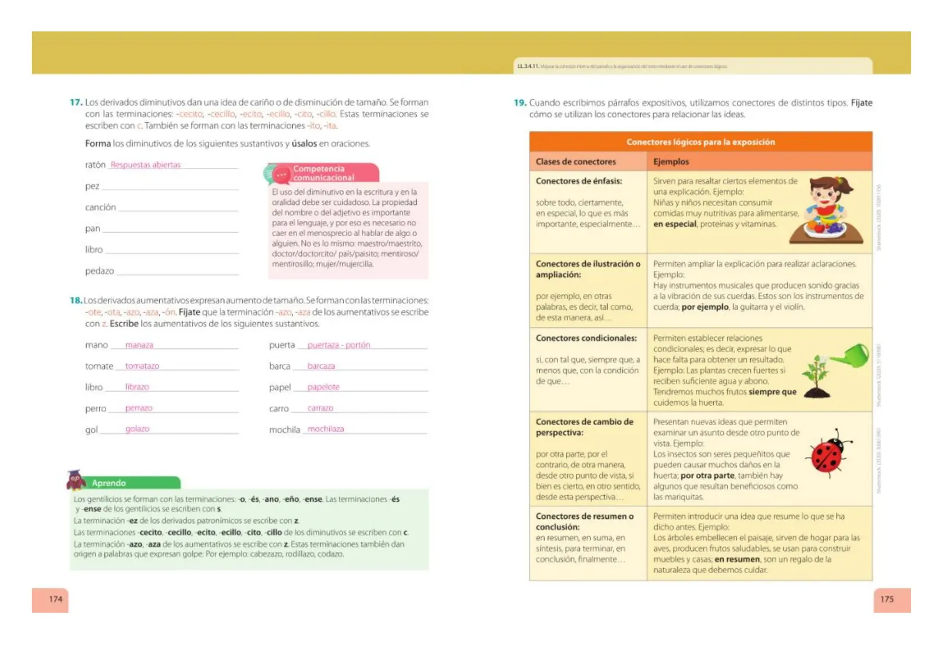
Task: Click the 'Conectores de énfasis:' row heading
Action: (579, 181)
